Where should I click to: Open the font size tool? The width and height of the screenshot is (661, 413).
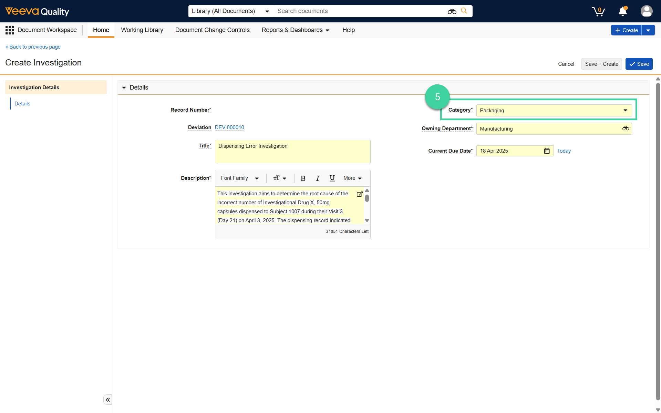tap(280, 178)
